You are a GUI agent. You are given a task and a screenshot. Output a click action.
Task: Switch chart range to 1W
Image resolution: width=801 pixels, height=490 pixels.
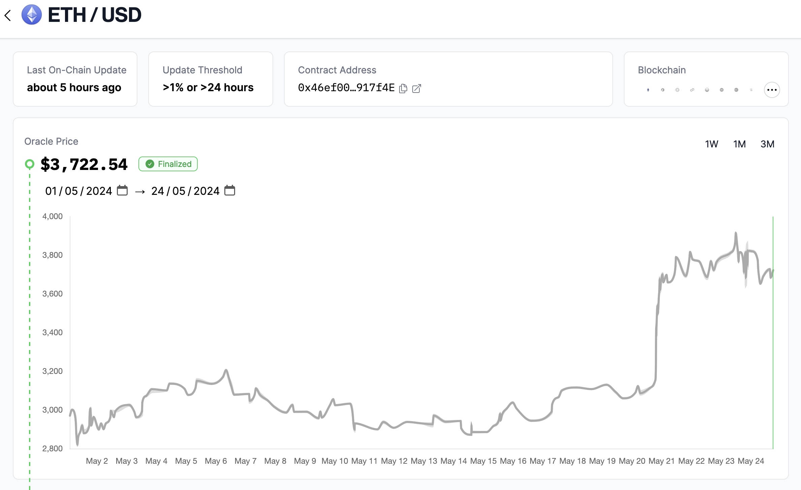(711, 144)
